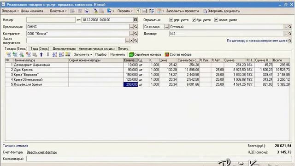Click edit row icon in goods toolbar

point(22,54)
